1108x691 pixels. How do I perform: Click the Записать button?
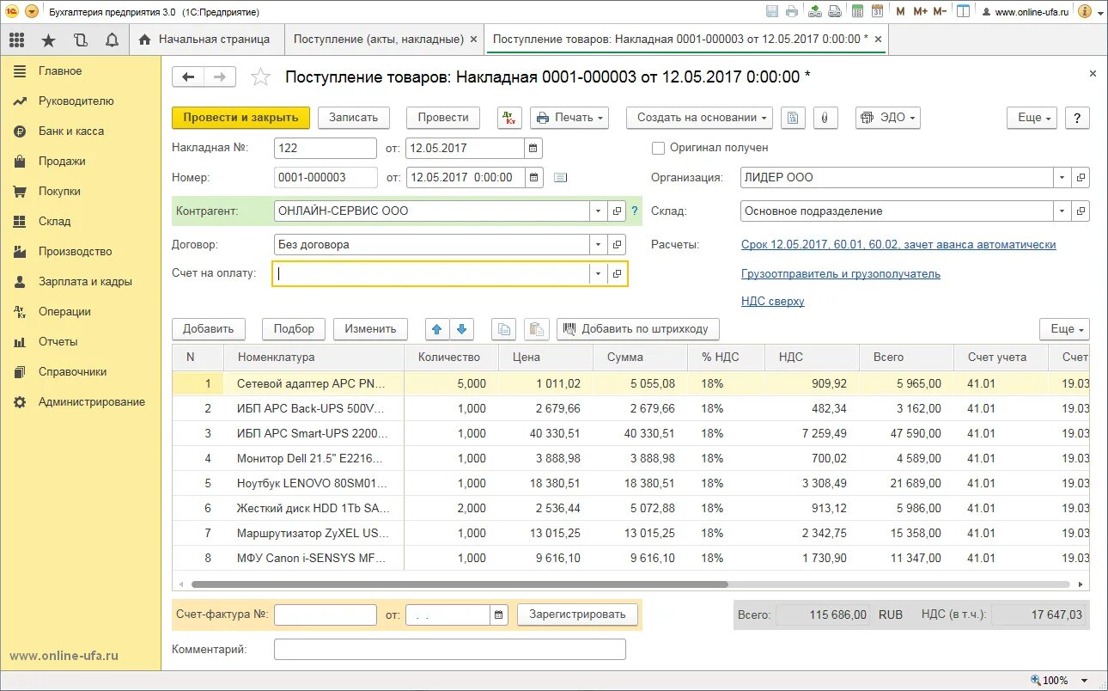point(354,118)
